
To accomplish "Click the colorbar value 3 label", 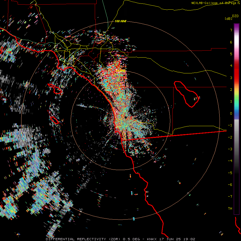I will (x=231, y=78).
